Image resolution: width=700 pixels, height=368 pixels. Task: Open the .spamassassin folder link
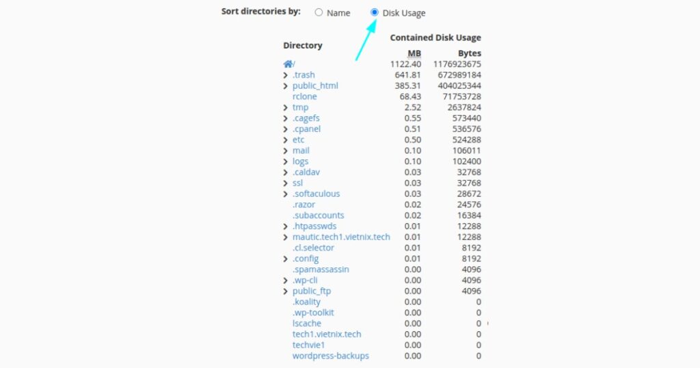[x=321, y=270]
